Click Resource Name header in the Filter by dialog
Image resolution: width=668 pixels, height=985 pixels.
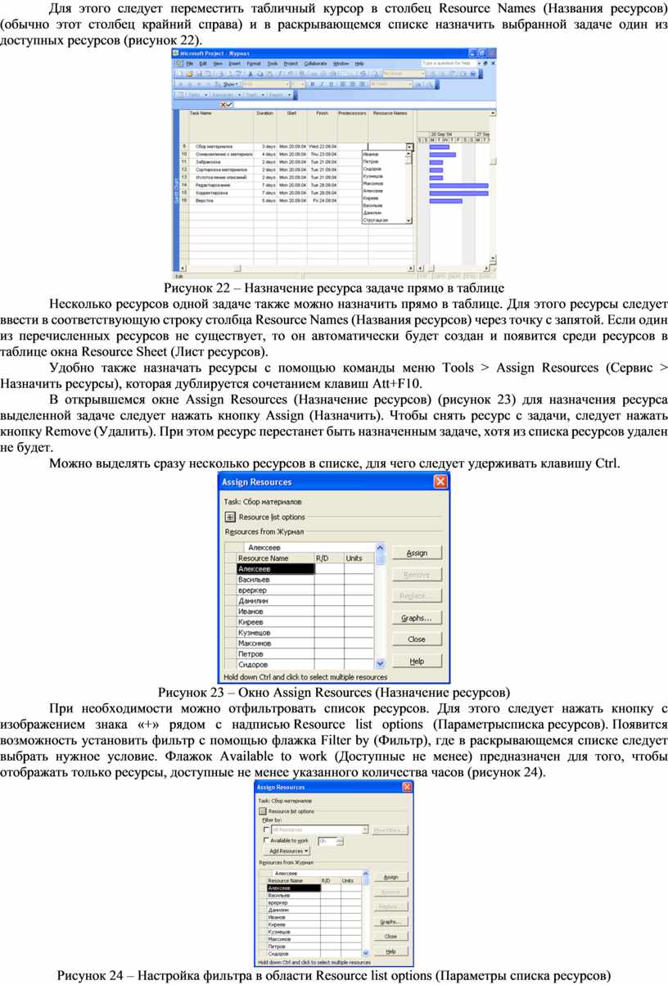[x=293, y=880]
